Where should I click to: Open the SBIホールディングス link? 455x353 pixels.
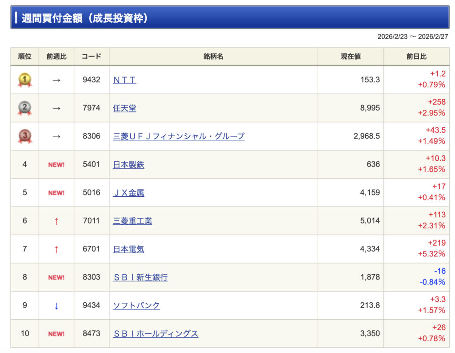[156, 334]
